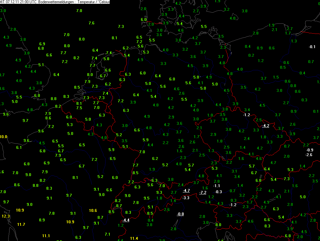This screenshot has width=320, height=241.
Task: Select the underlined -7.2 station reading
Action: pyautogui.click(x=203, y=193)
